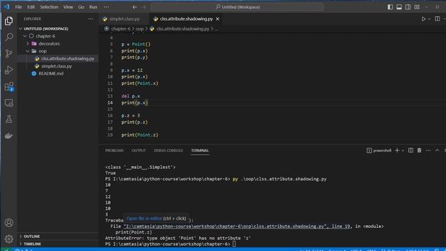Viewport: 446px width, 251px height.
Task: Split the terminal pane
Action: pos(410,151)
